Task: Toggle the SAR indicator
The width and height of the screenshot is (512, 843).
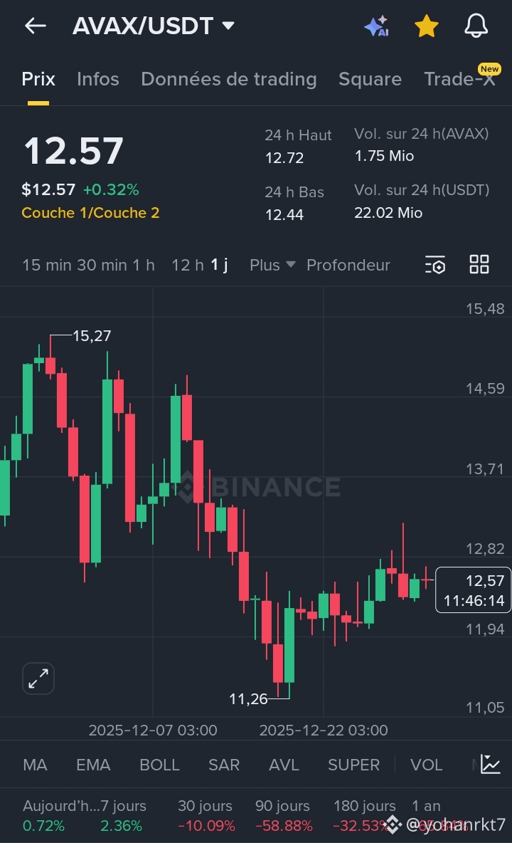Action: pos(224,765)
